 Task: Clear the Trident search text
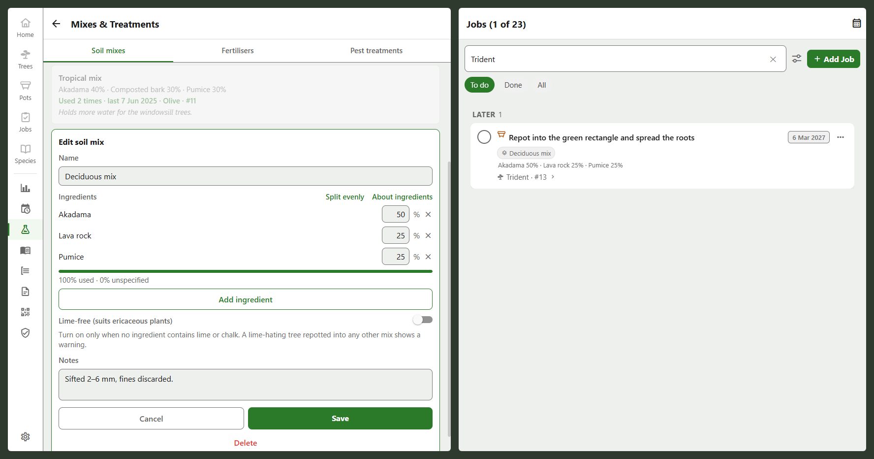773,59
